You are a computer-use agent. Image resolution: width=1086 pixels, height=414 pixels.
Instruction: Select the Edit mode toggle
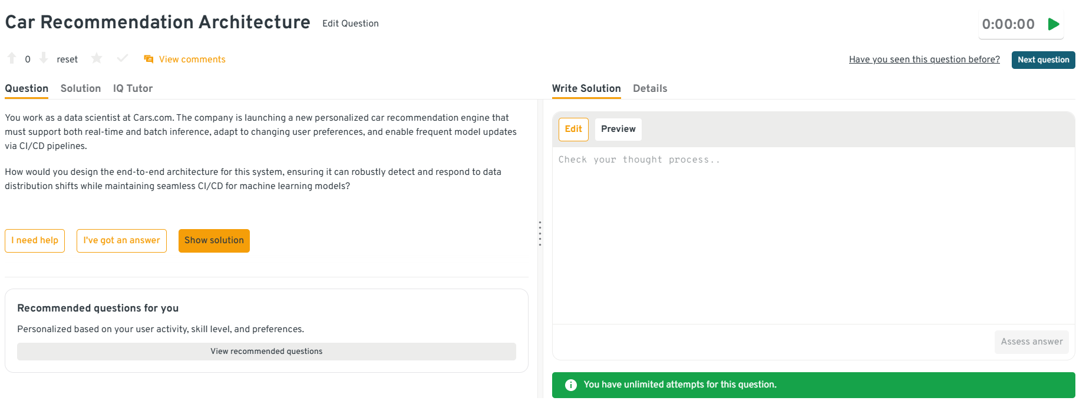point(573,129)
